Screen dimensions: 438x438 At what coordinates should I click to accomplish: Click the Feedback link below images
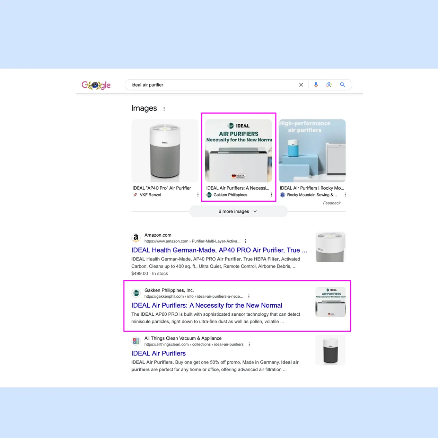click(332, 203)
